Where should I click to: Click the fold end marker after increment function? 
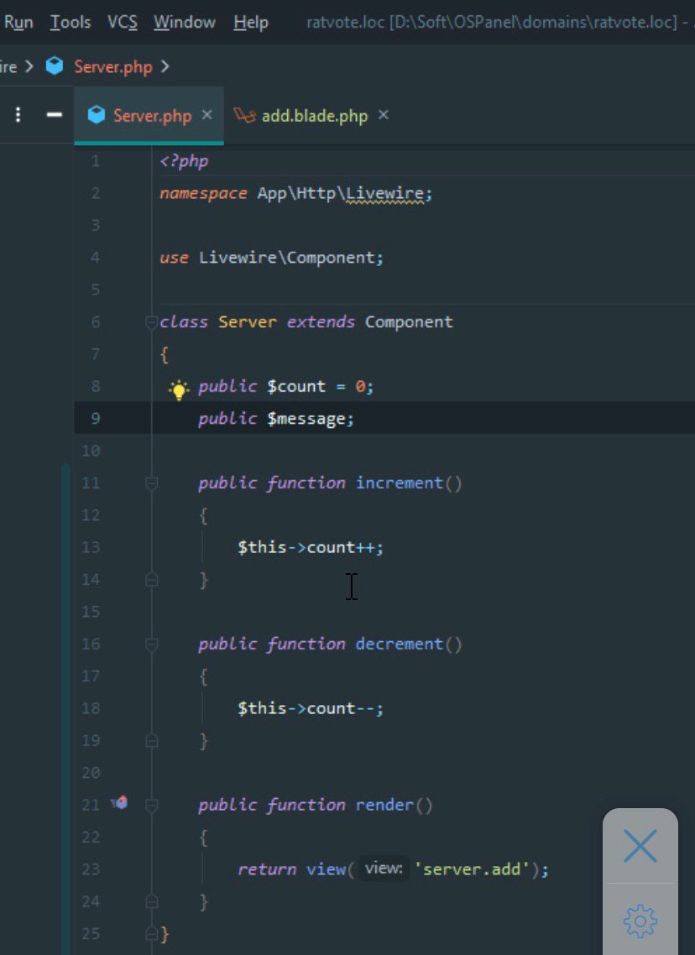(152, 580)
